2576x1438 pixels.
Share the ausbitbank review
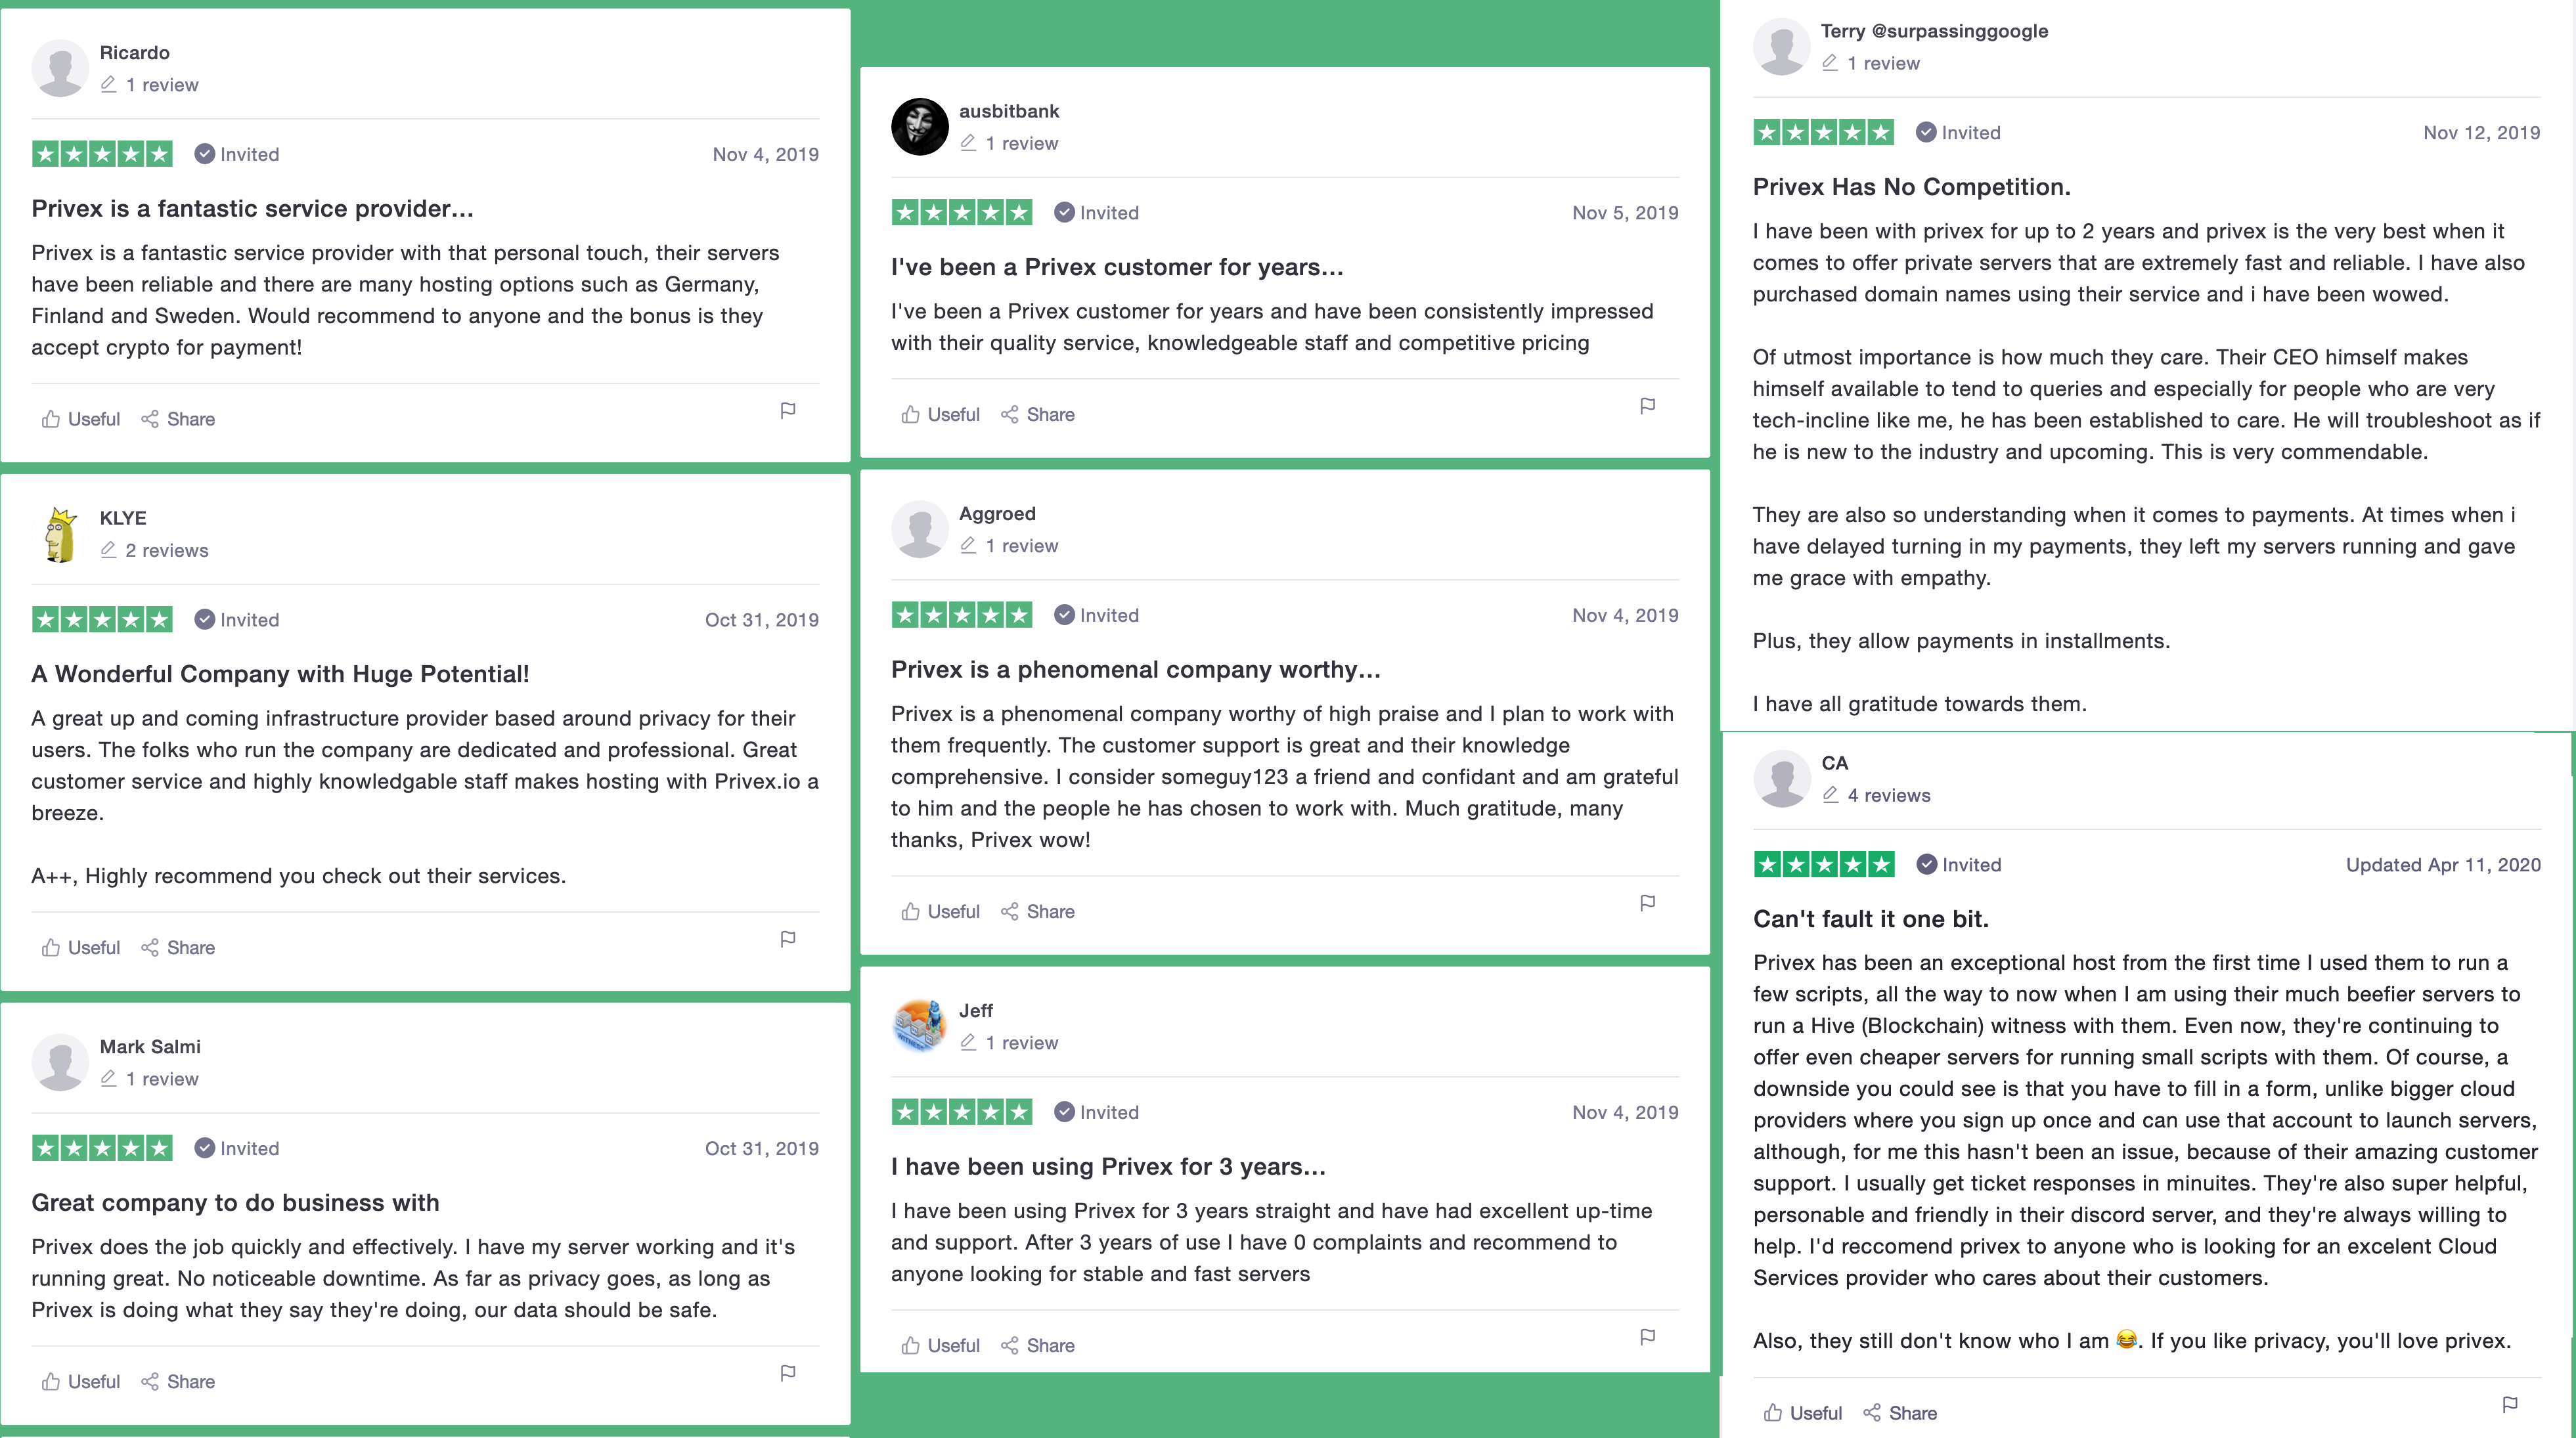point(1038,415)
